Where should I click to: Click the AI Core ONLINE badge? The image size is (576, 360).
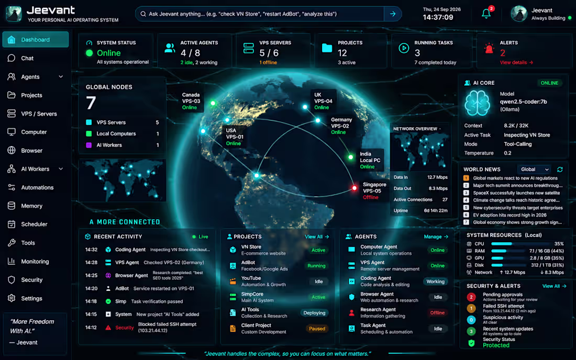(x=549, y=83)
